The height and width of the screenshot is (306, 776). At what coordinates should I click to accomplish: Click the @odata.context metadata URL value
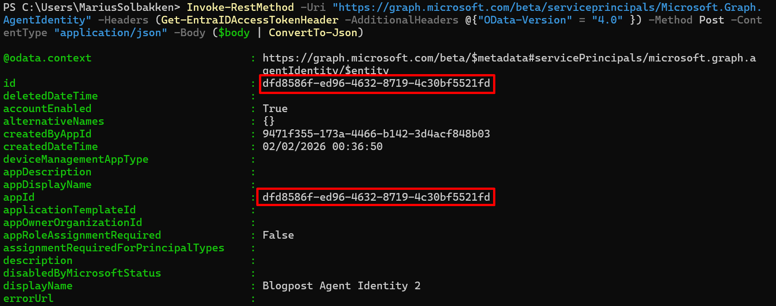[x=508, y=58]
